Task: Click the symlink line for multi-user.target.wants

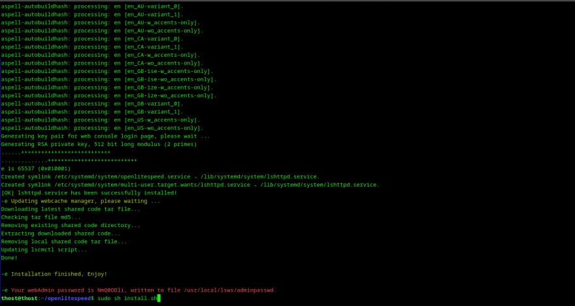Action: click(x=190, y=185)
